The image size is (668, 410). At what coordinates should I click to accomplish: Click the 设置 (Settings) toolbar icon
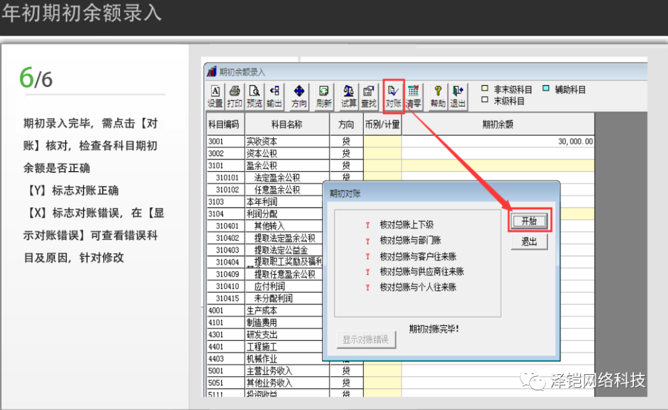[215, 96]
